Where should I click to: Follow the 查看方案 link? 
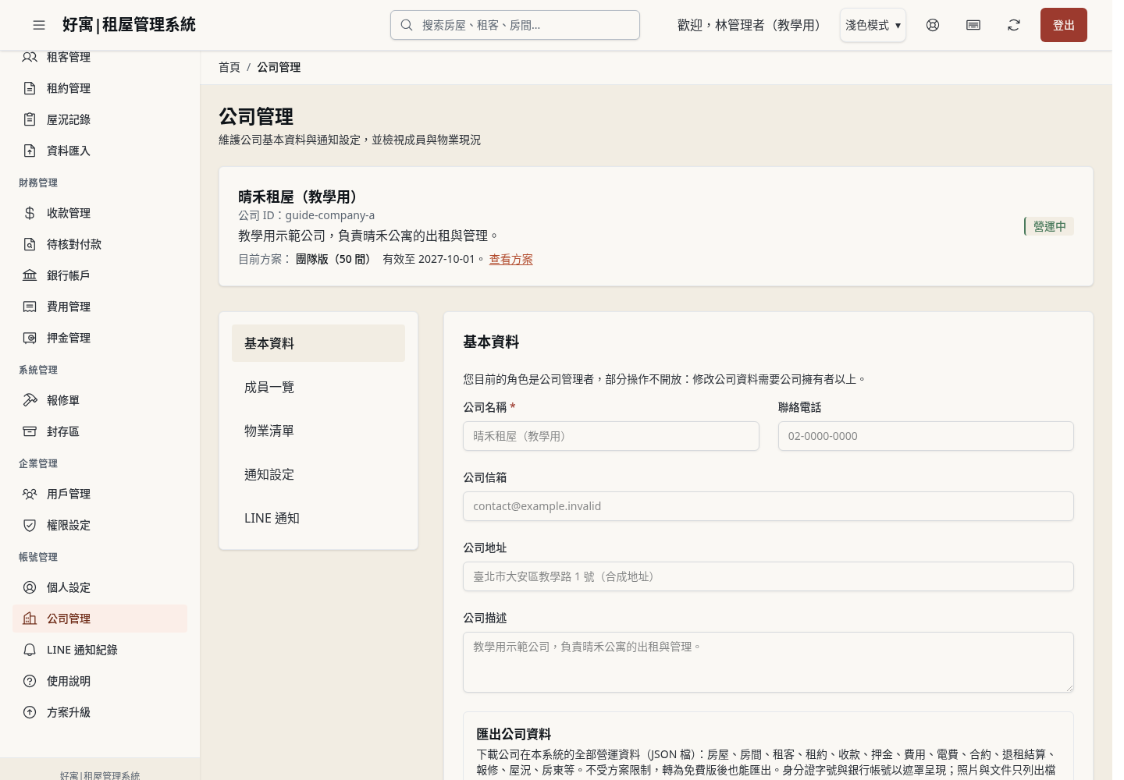click(x=511, y=259)
